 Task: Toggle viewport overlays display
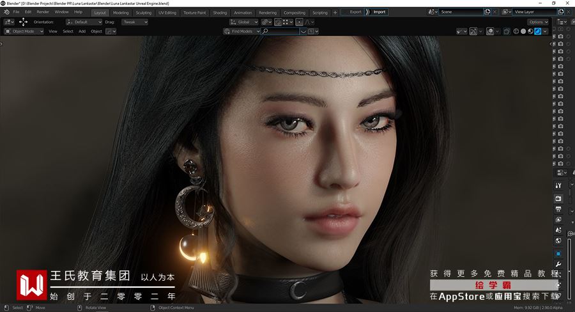pos(490,31)
